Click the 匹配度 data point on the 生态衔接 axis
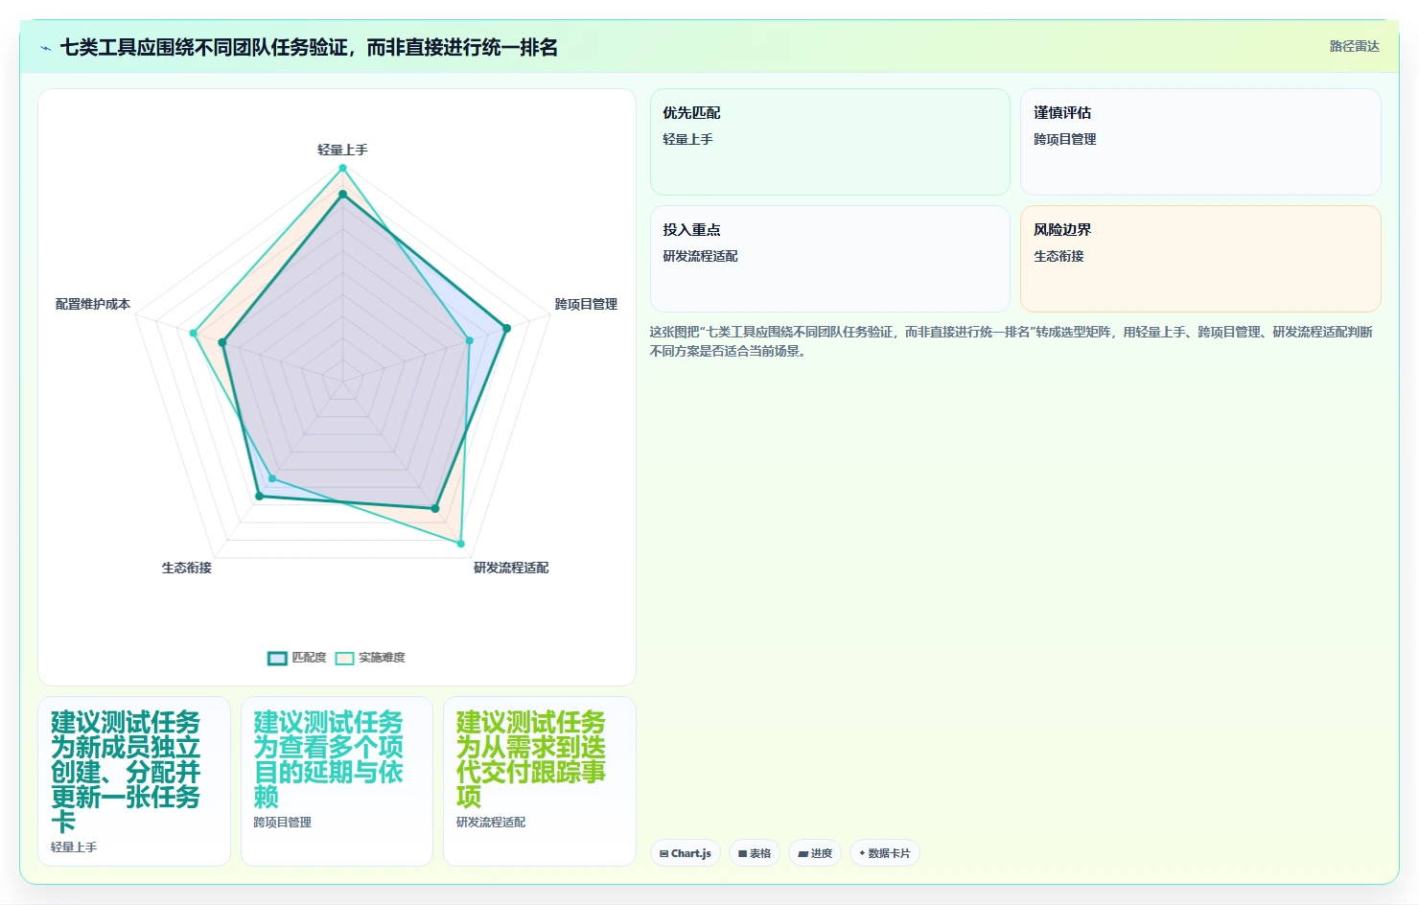Image resolution: width=1419 pixels, height=905 pixels. coord(259,496)
